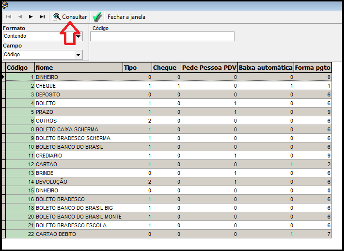Viewport: 344px width, 251px height.
Task: Click application icon in title bar
Action: [5, 5]
